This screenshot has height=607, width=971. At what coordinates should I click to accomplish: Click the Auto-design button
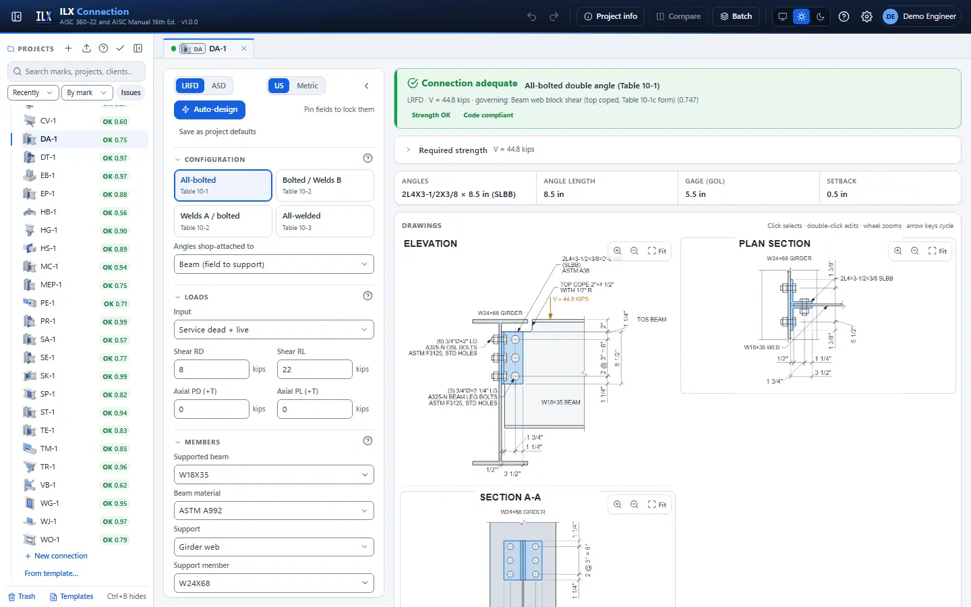pos(210,109)
